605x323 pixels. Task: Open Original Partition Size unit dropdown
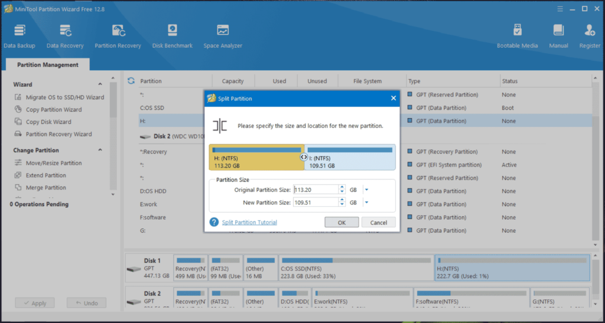click(366, 190)
